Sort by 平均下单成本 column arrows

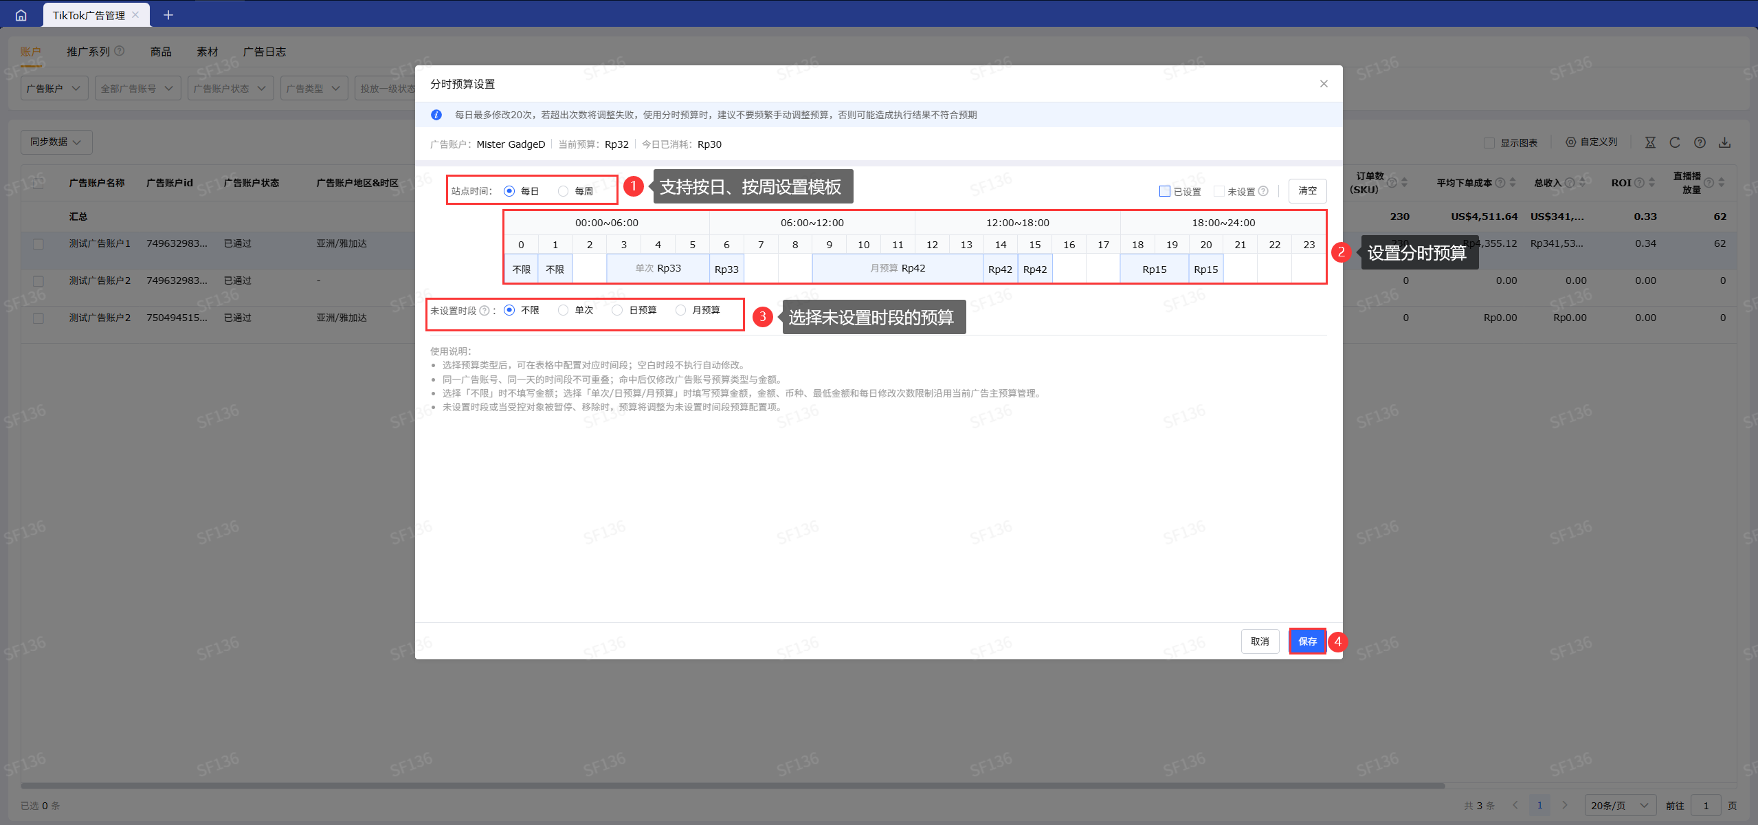tap(1513, 182)
